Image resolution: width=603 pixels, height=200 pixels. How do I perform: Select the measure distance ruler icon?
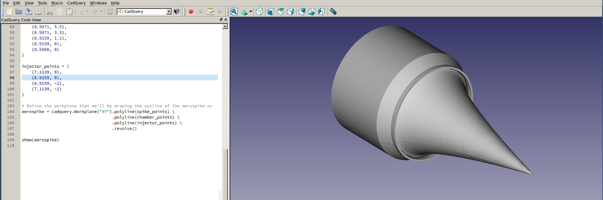333,12
